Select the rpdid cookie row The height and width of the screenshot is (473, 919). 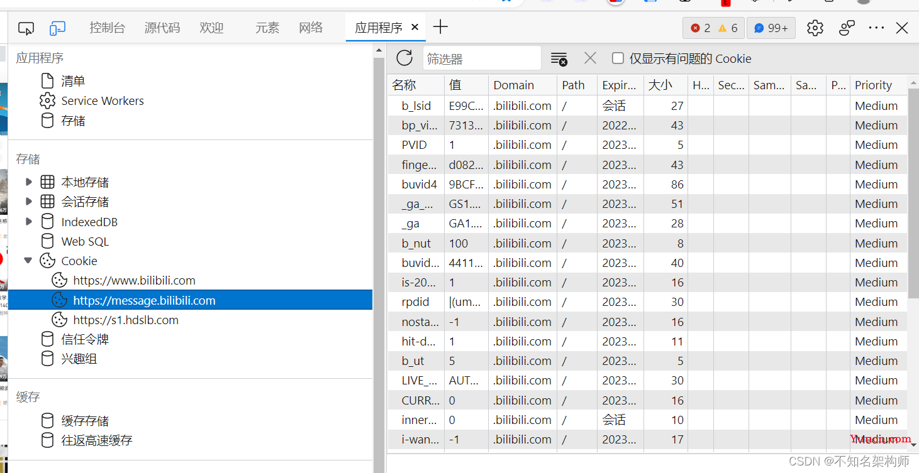(647, 302)
